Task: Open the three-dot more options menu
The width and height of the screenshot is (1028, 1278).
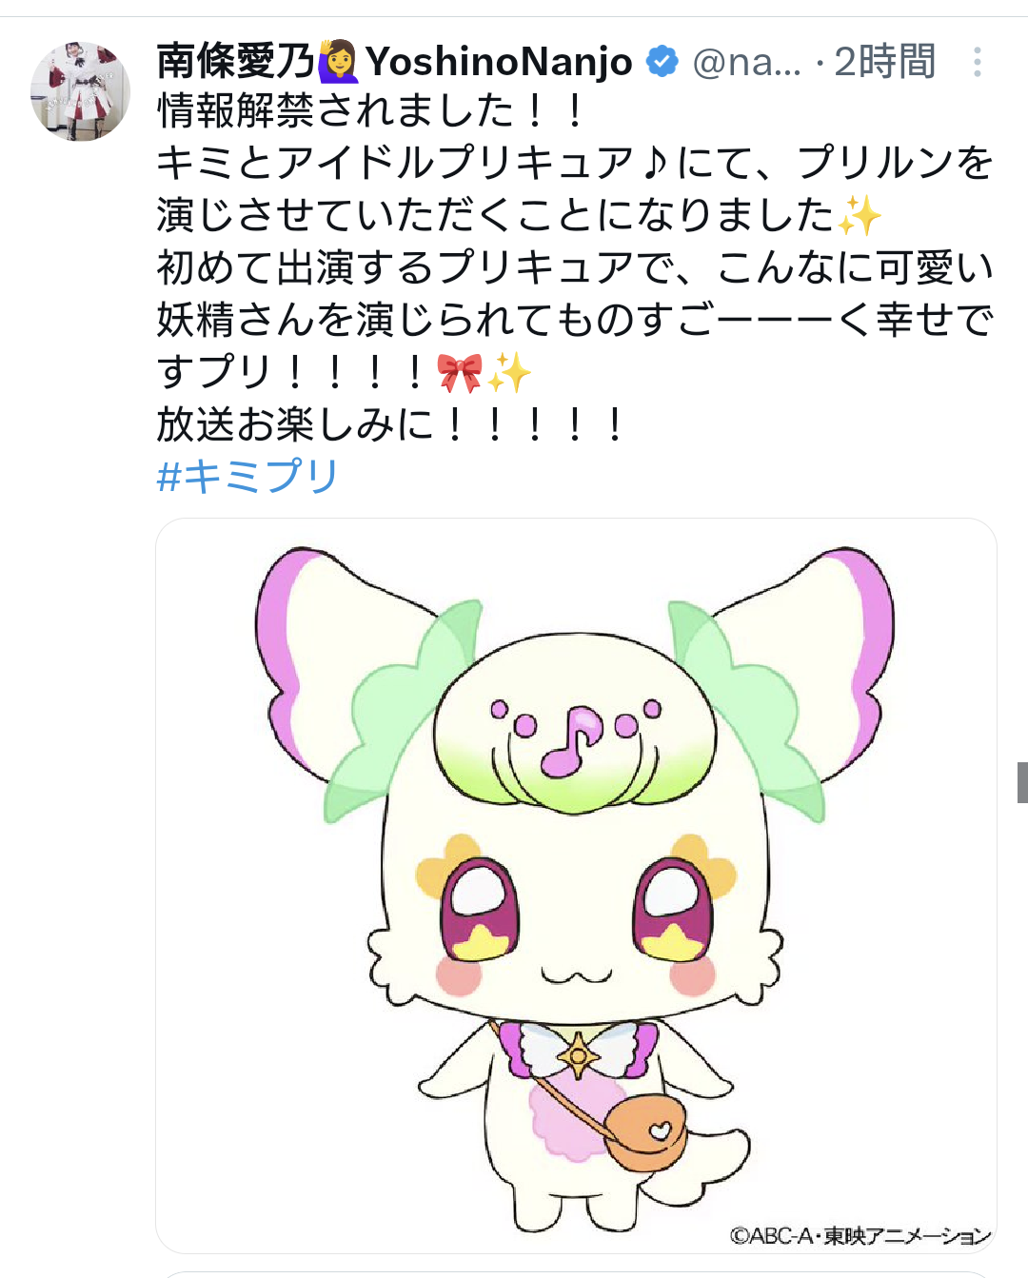Action: tap(977, 63)
